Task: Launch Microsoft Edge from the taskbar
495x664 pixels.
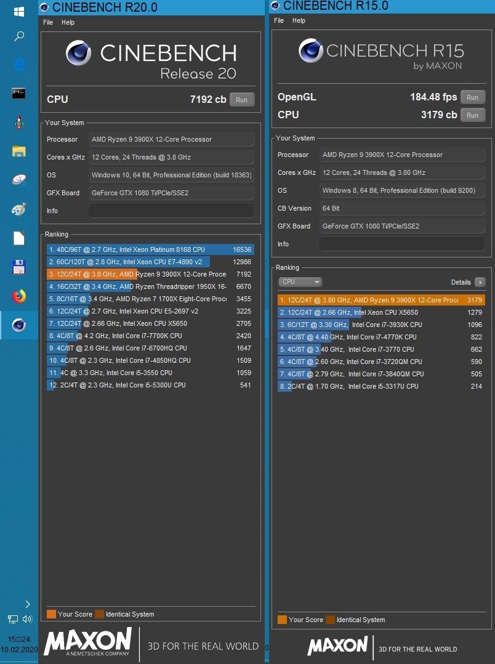Action: point(18,64)
